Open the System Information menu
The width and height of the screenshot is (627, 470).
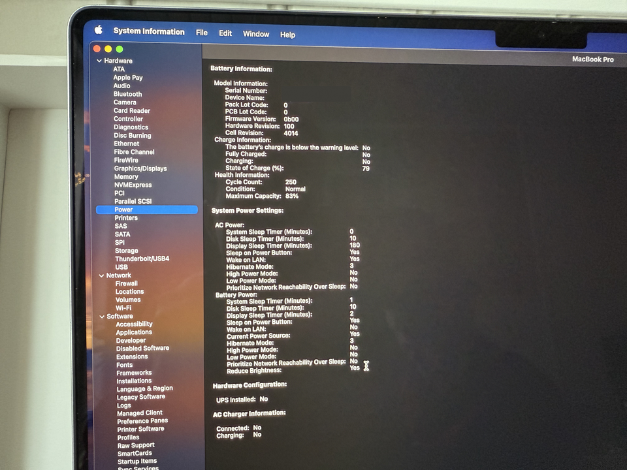(x=149, y=31)
